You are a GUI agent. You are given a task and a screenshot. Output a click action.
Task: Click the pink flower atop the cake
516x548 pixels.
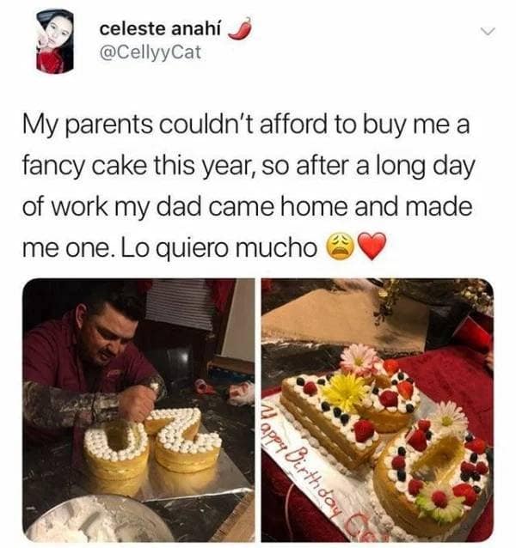pyautogui.click(x=359, y=360)
